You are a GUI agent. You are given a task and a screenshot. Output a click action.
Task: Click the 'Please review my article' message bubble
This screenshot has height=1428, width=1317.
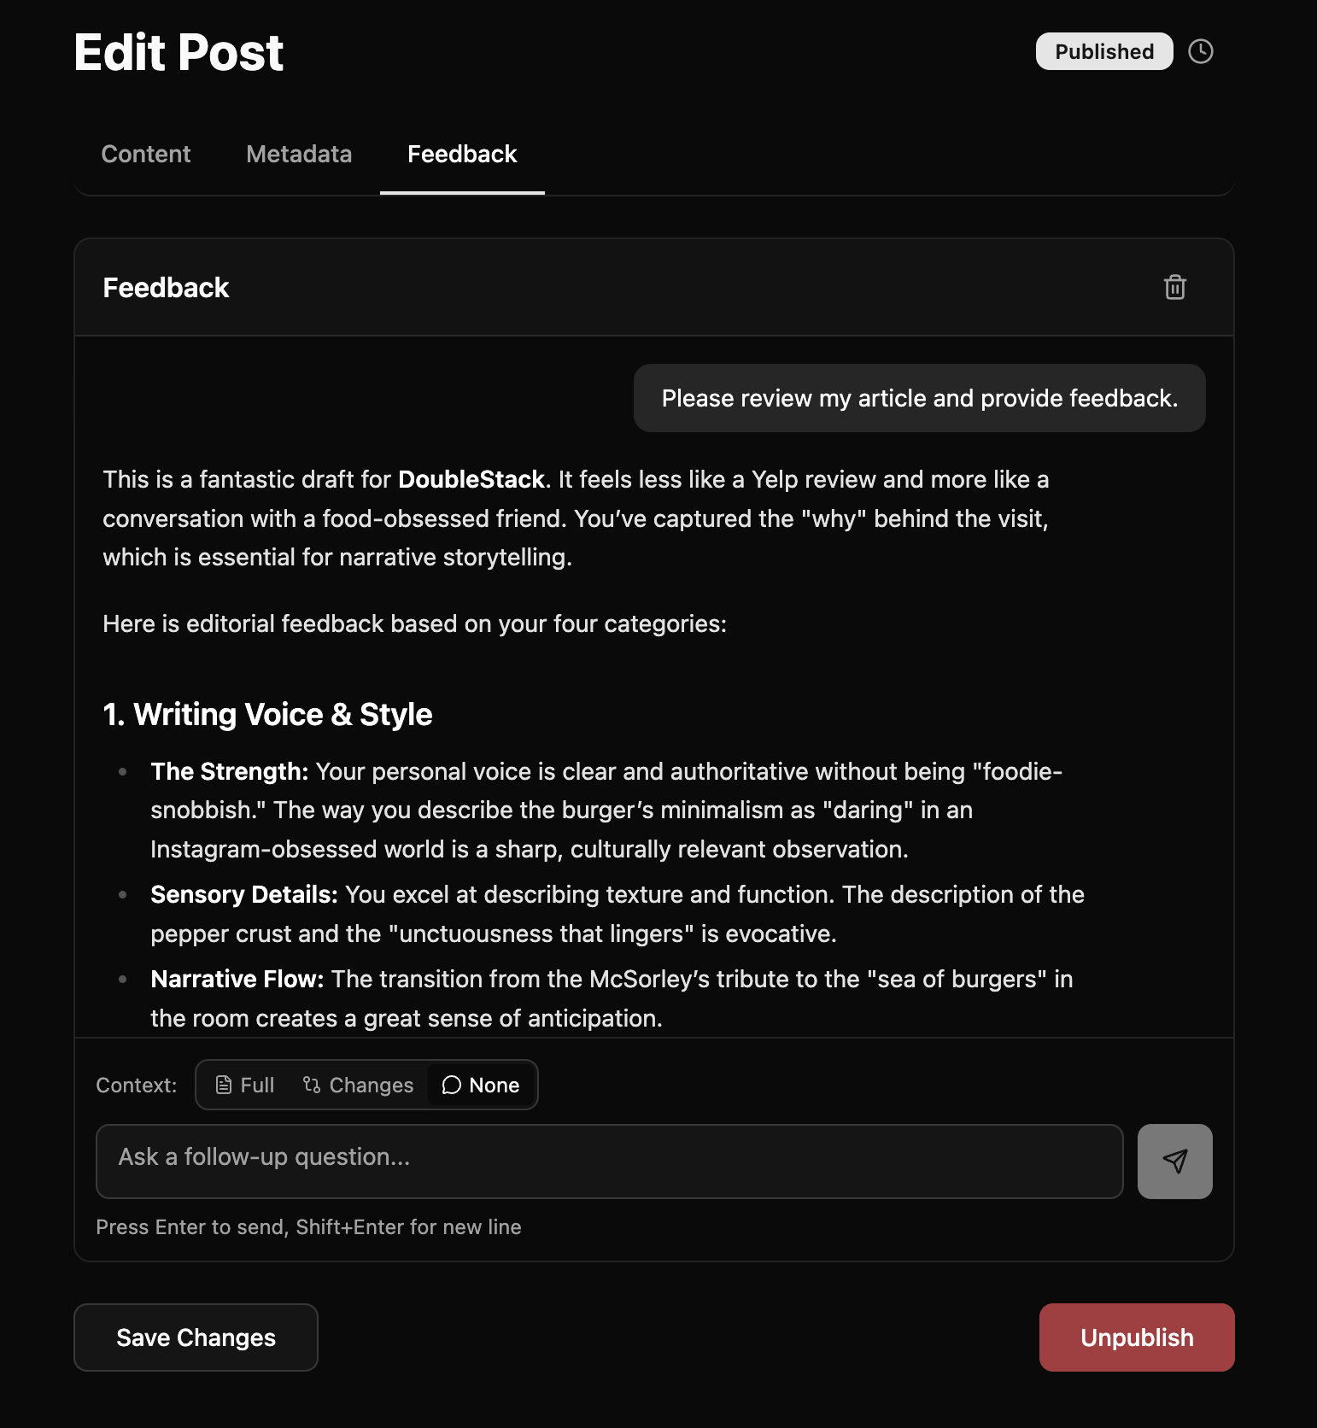tap(919, 398)
